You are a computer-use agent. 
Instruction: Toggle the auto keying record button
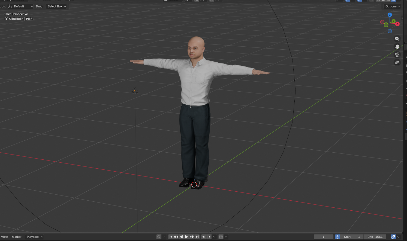pyautogui.click(x=159, y=237)
